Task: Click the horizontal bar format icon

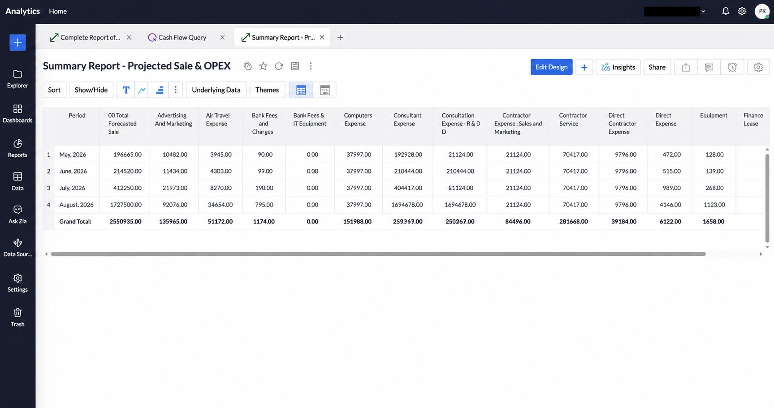Action: point(160,90)
